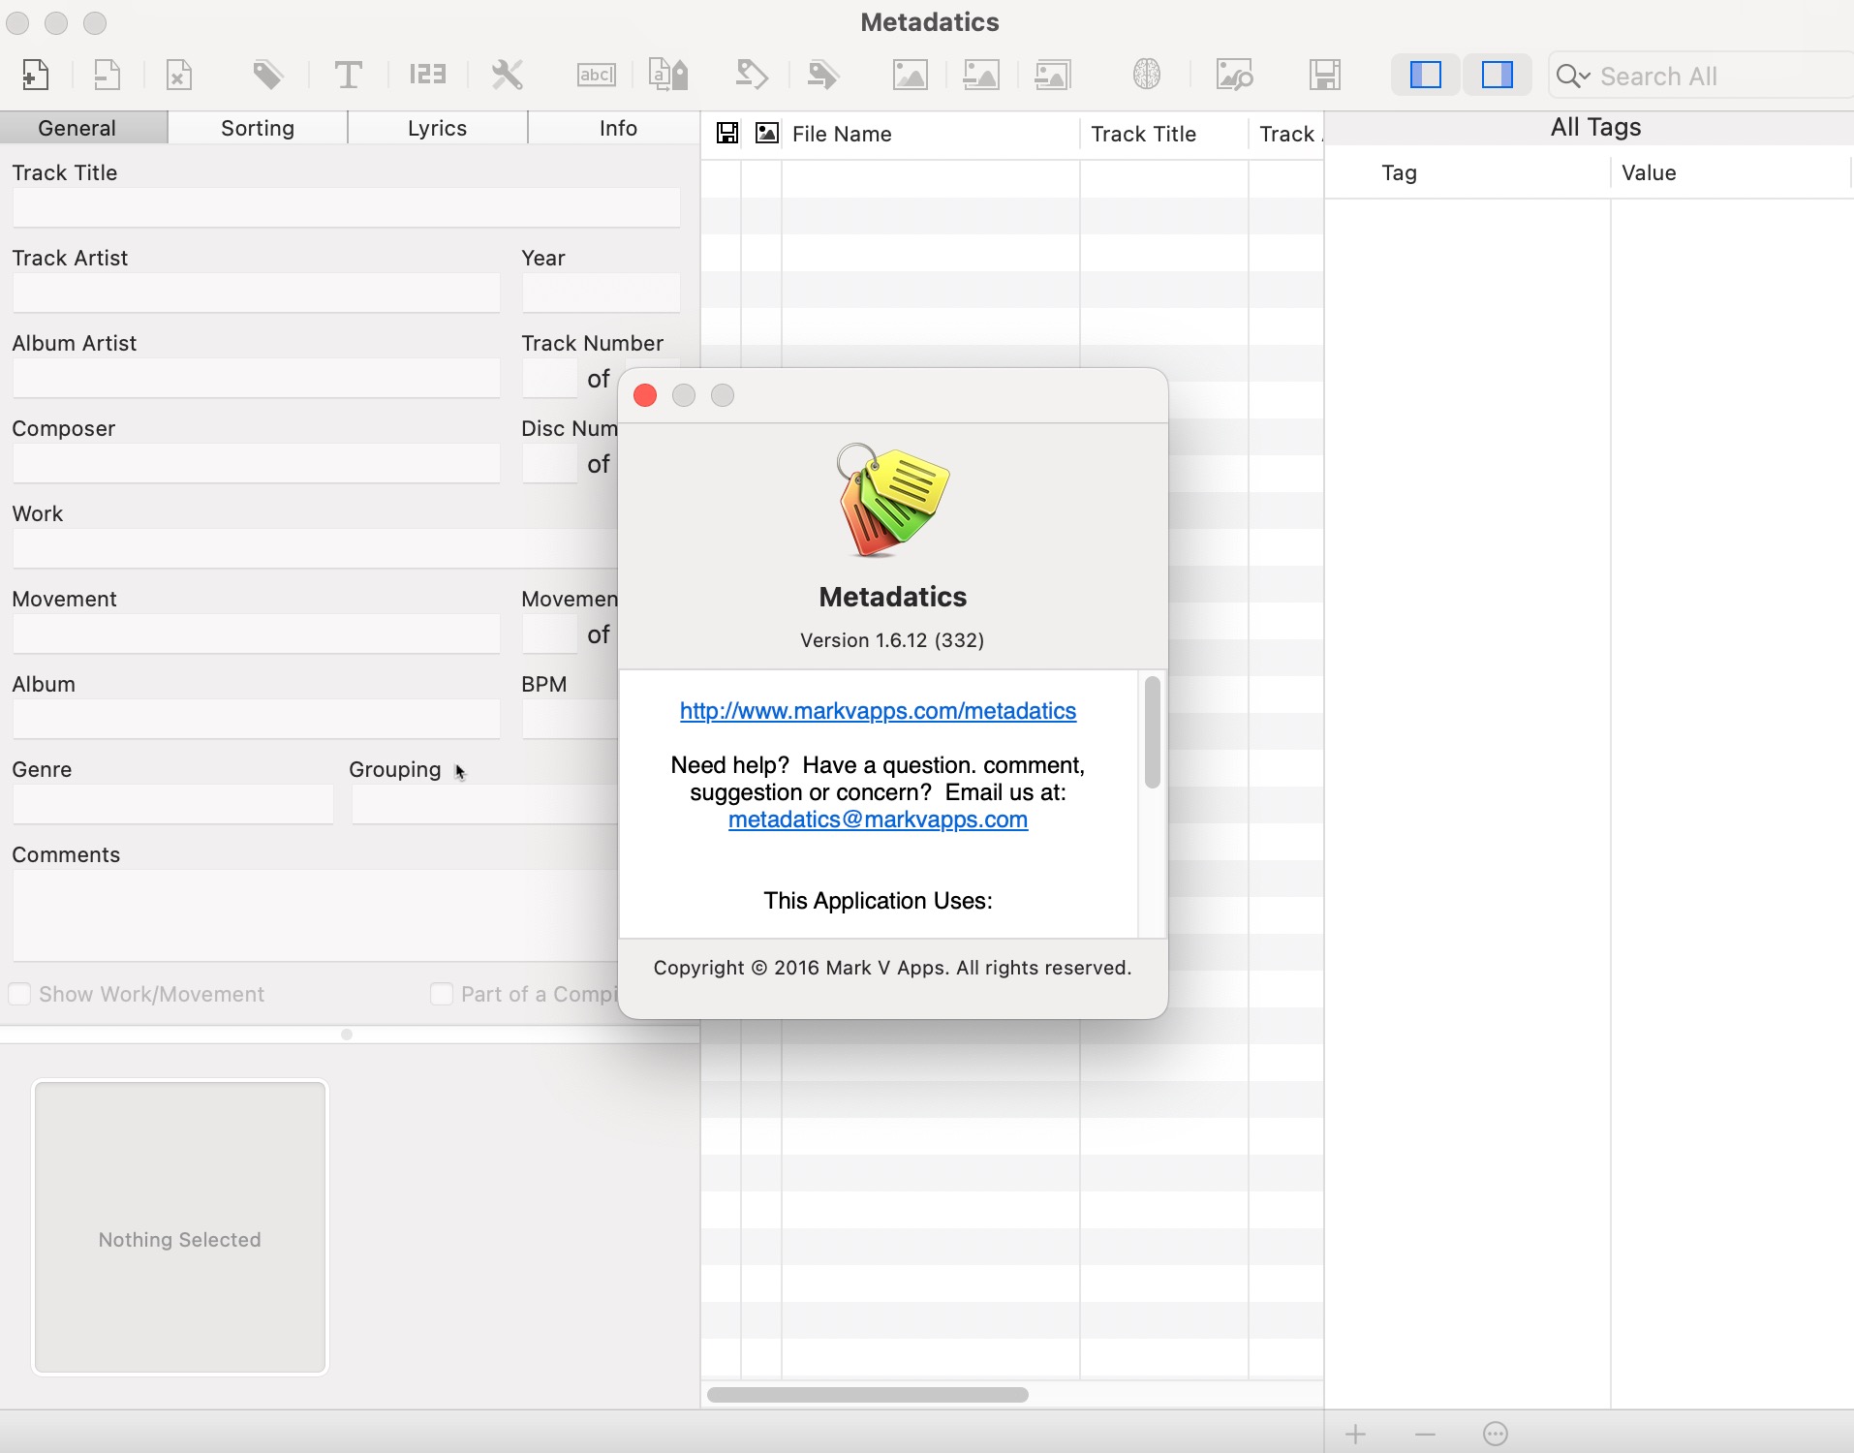Screen dimensions: 1854x1453
Task: Sort by the File Name column header
Action: 930,134
